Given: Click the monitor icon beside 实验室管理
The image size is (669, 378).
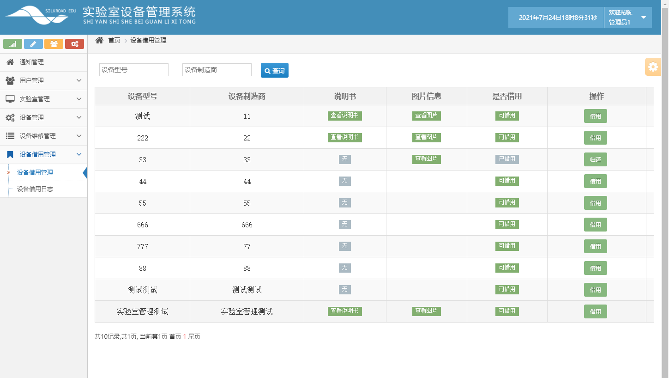Looking at the screenshot, I should tap(10, 99).
